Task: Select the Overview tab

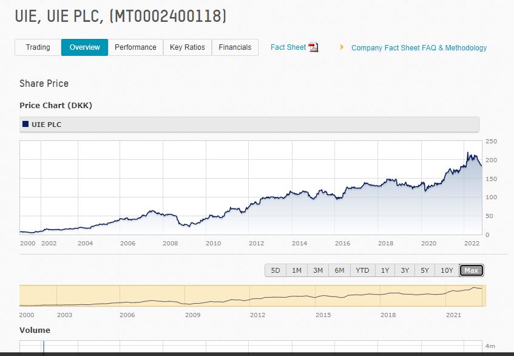Action: (x=84, y=47)
